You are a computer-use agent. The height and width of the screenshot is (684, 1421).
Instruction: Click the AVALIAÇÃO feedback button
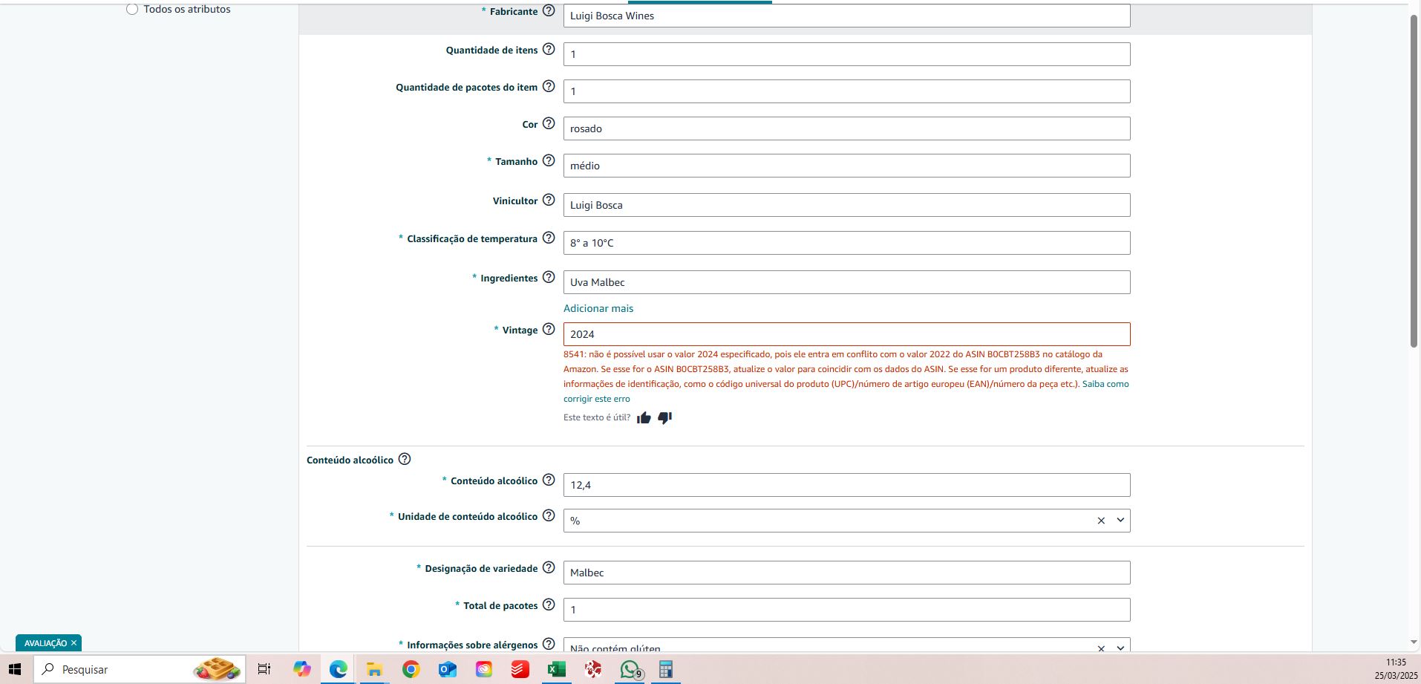45,643
